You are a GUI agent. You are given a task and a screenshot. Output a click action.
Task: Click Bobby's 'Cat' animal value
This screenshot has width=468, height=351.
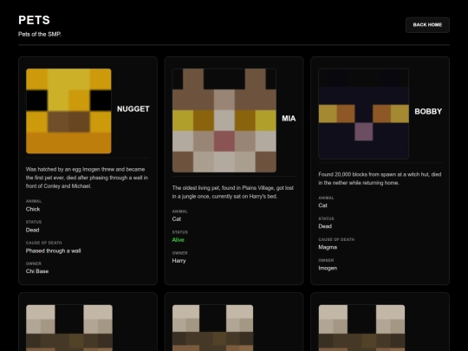pos(322,205)
